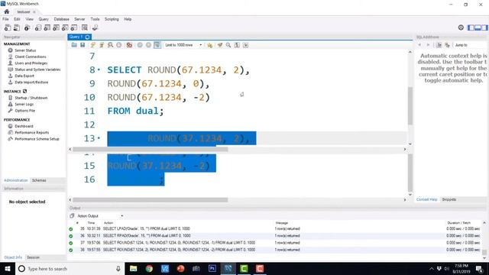Toggle the bottom output panel visibility

(478, 27)
